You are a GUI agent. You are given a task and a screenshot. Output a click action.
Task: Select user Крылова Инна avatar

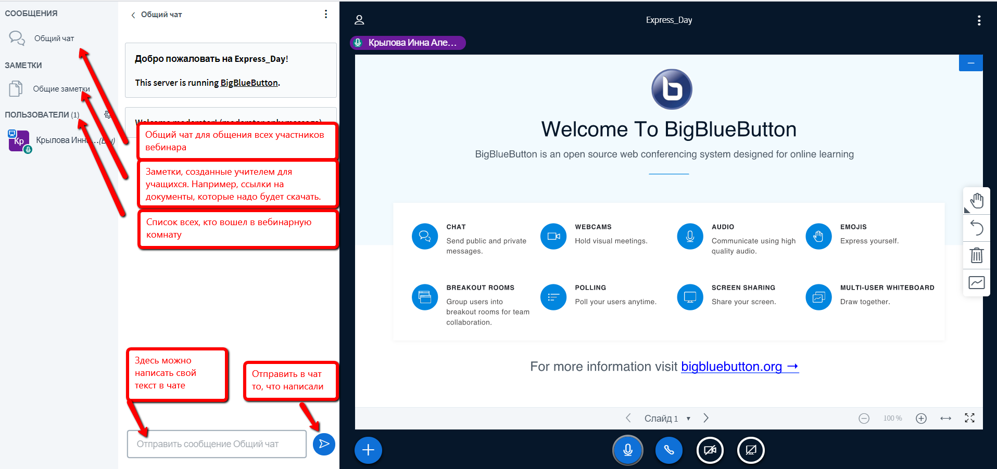(x=19, y=141)
